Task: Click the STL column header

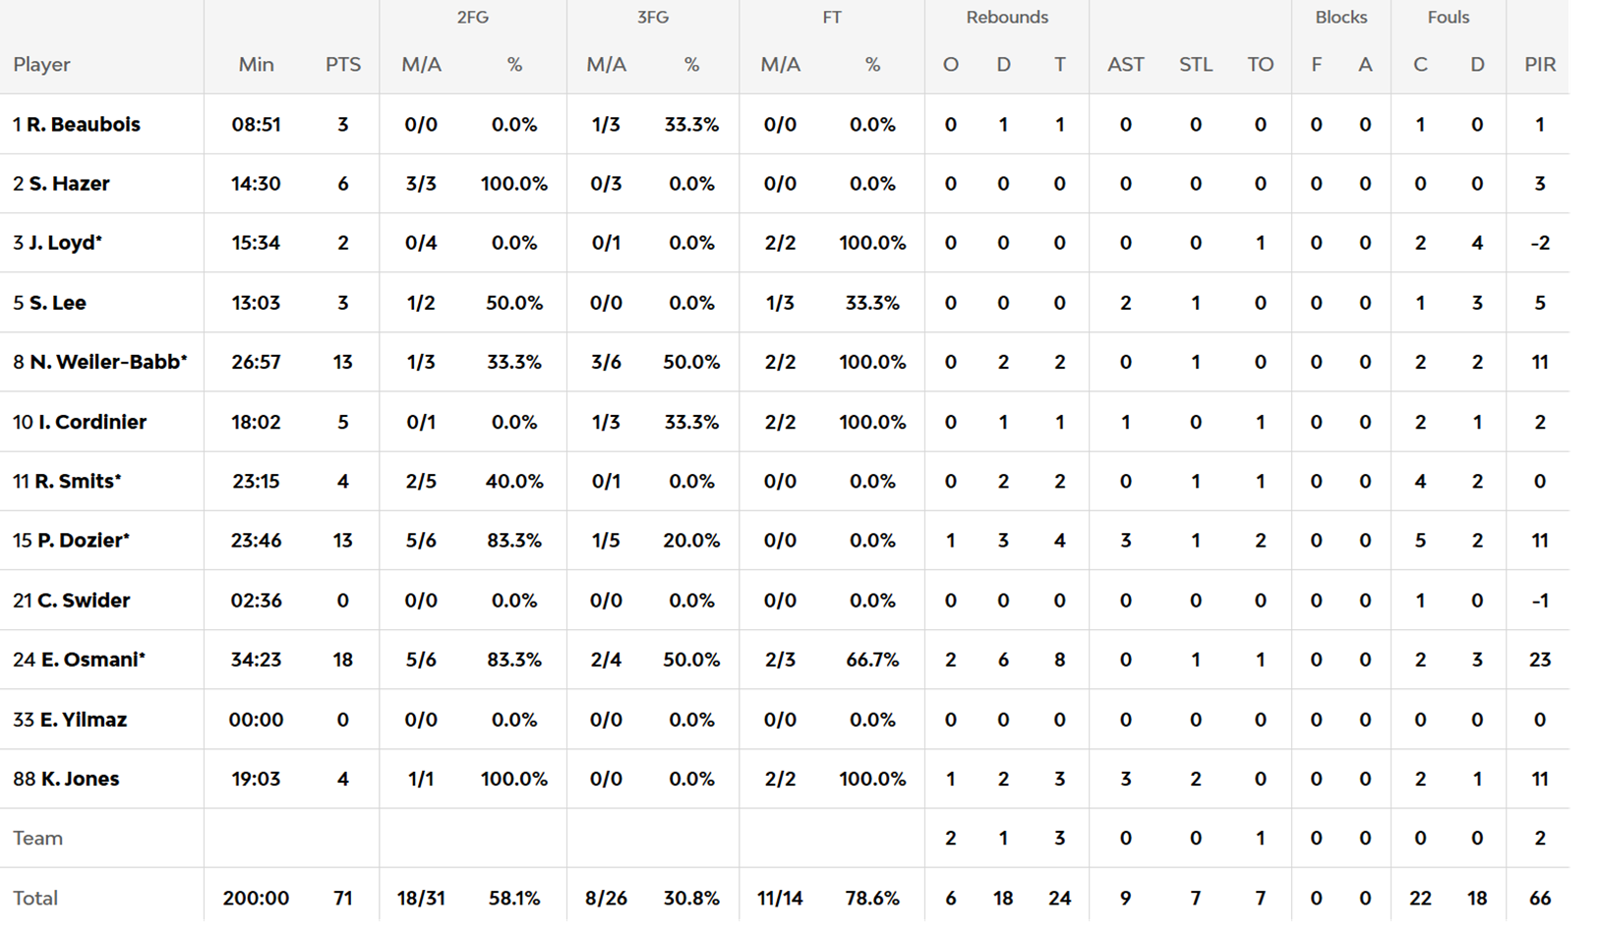Action: click(x=1196, y=65)
